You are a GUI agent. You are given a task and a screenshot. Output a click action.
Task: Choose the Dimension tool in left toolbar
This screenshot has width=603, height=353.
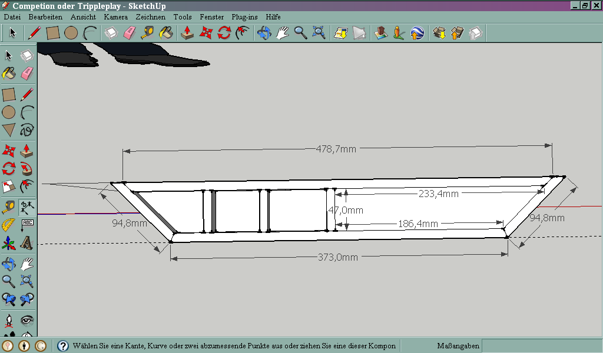click(x=26, y=206)
